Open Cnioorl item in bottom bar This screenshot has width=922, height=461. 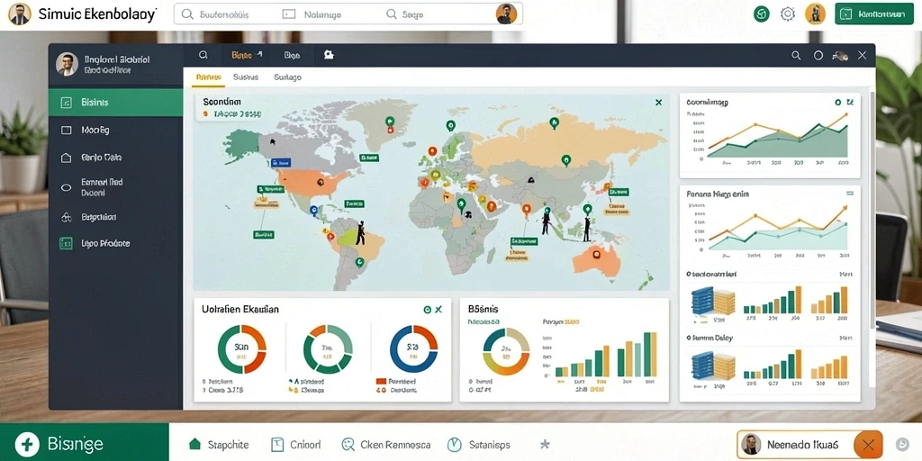[x=295, y=445]
